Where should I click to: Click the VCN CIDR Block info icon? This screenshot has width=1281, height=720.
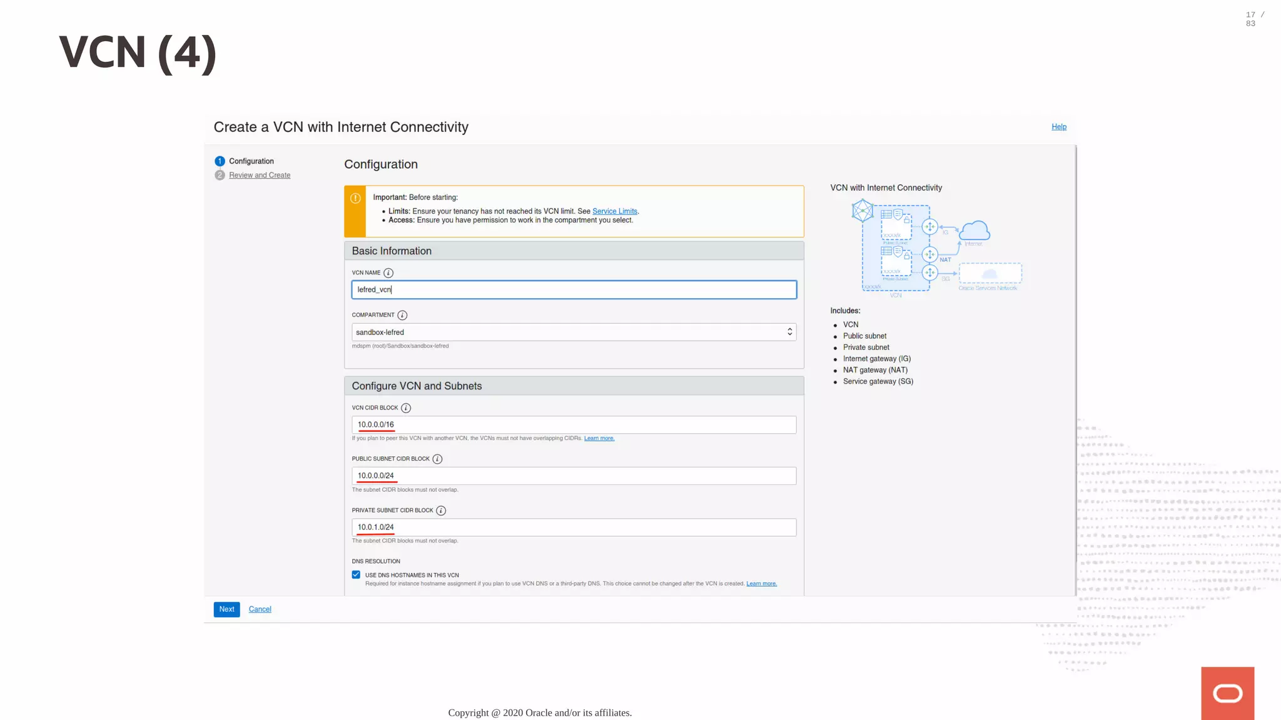[406, 408]
